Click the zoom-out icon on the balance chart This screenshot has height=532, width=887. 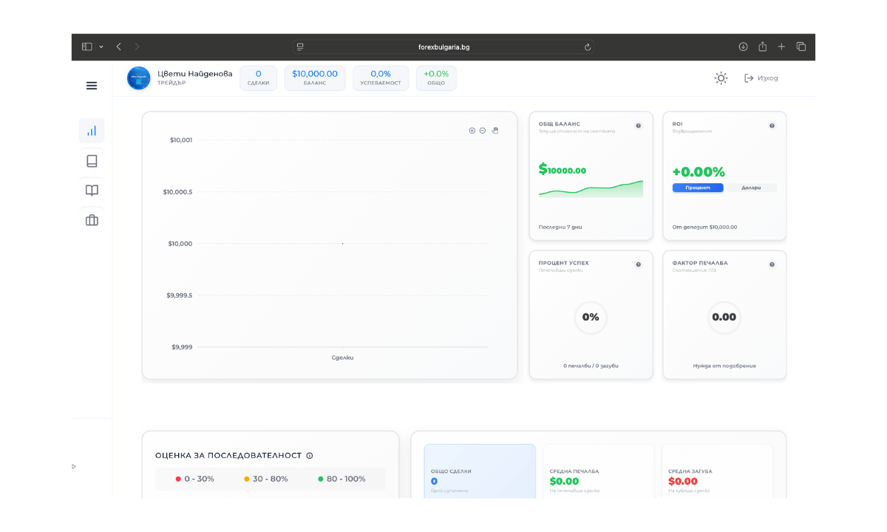coord(483,130)
